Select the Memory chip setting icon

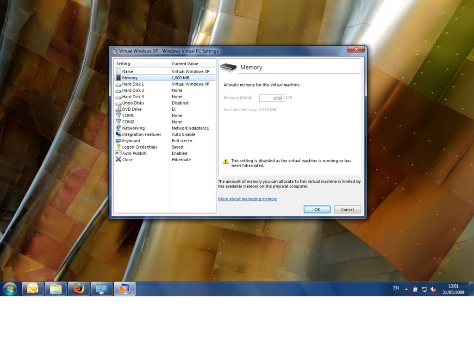(x=120, y=78)
